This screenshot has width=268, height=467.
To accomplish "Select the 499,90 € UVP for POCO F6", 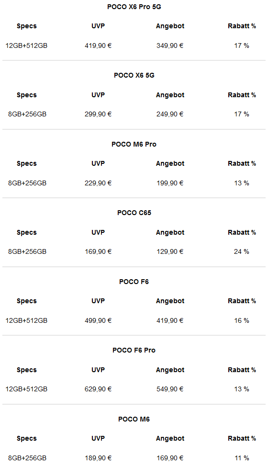I will click(98, 320).
